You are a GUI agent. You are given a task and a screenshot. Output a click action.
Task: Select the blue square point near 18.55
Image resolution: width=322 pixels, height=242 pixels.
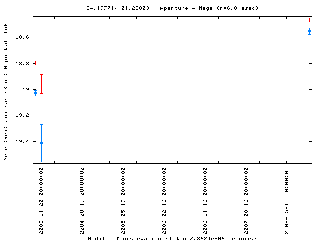[309, 31]
